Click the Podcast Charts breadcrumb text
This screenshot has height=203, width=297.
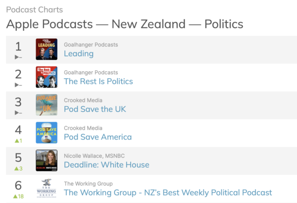click(x=34, y=10)
